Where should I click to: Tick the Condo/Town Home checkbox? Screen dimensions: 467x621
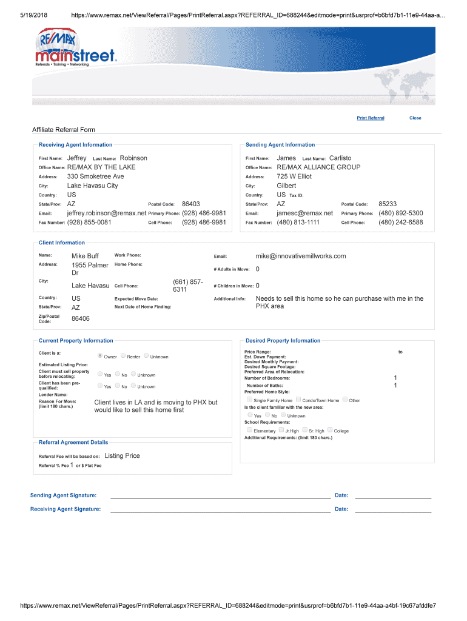pos(298,400)
